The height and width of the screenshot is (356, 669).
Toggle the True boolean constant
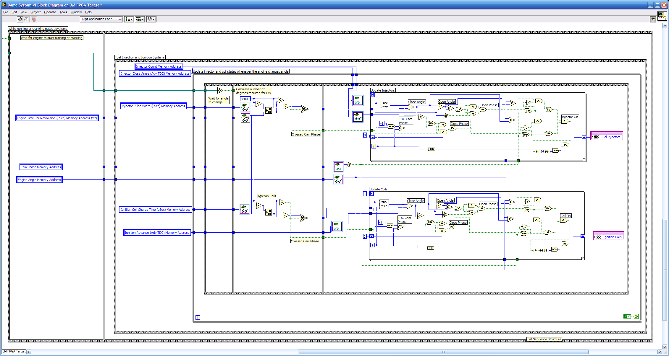pyautogui.click(x=627, y=316)
